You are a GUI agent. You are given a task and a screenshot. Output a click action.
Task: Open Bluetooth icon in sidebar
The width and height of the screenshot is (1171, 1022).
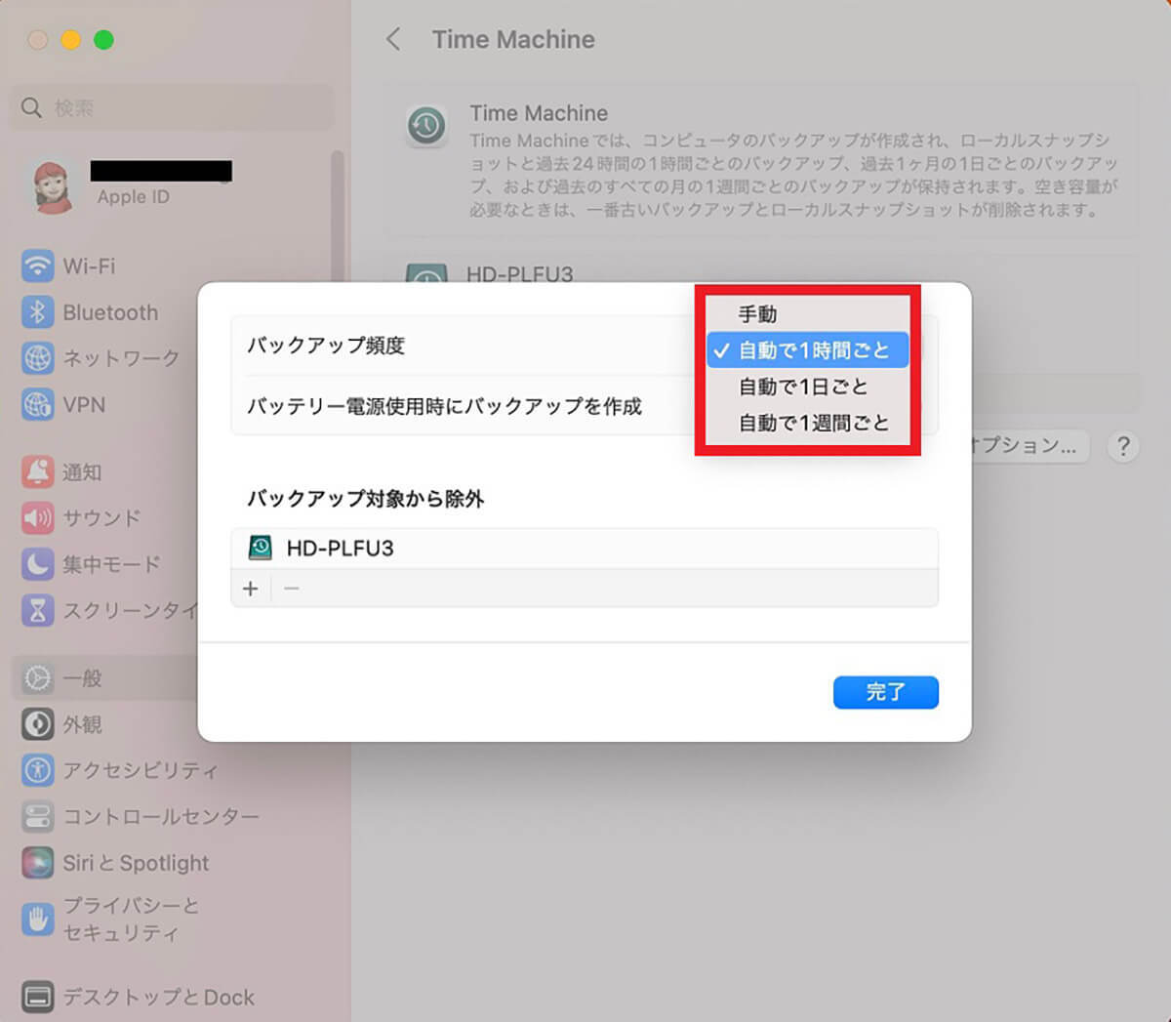click(x=37, y=312)
